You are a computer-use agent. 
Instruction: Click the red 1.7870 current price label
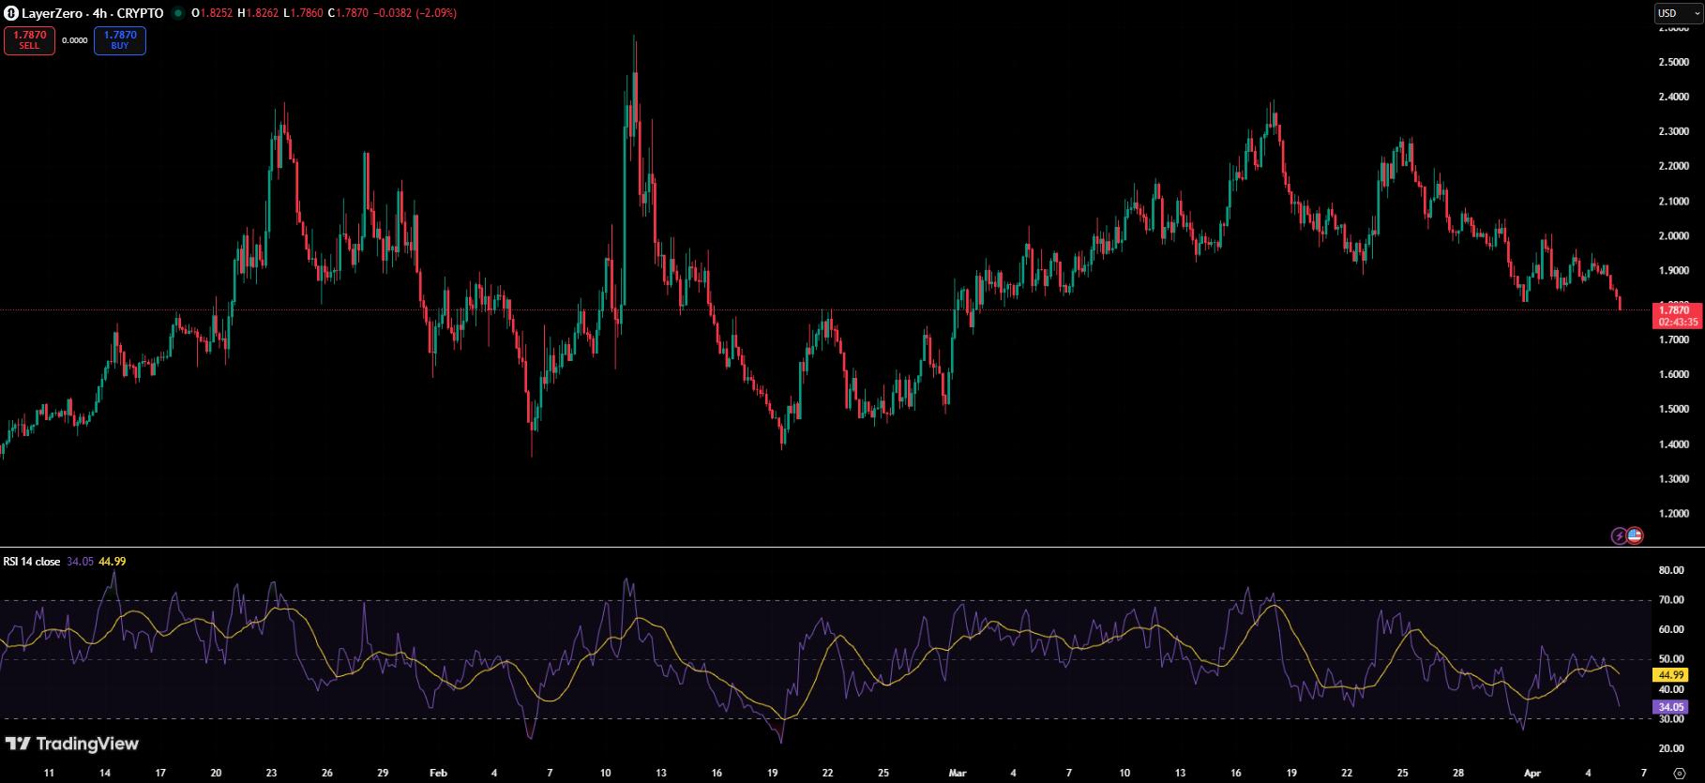coord(1676,310)
